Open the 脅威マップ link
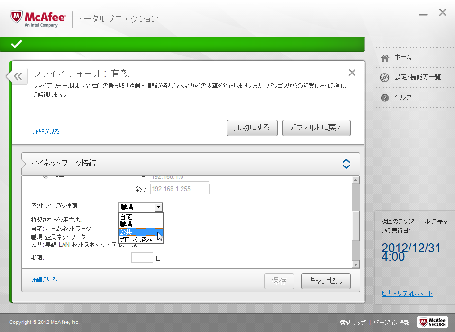The width and height of the screenshot is (455, 332). tap(353, 322)
